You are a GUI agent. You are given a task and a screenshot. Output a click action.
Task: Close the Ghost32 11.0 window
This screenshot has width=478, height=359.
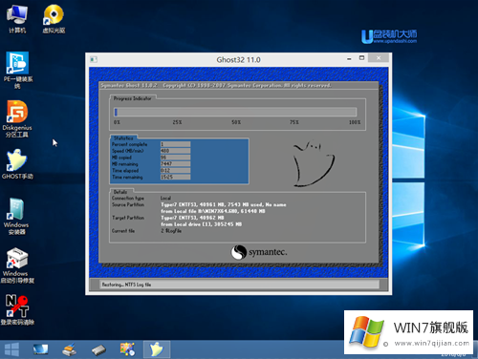point(379,58)
